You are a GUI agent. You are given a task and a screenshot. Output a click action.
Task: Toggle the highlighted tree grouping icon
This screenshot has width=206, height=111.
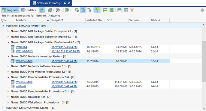[x=83, y=10]
